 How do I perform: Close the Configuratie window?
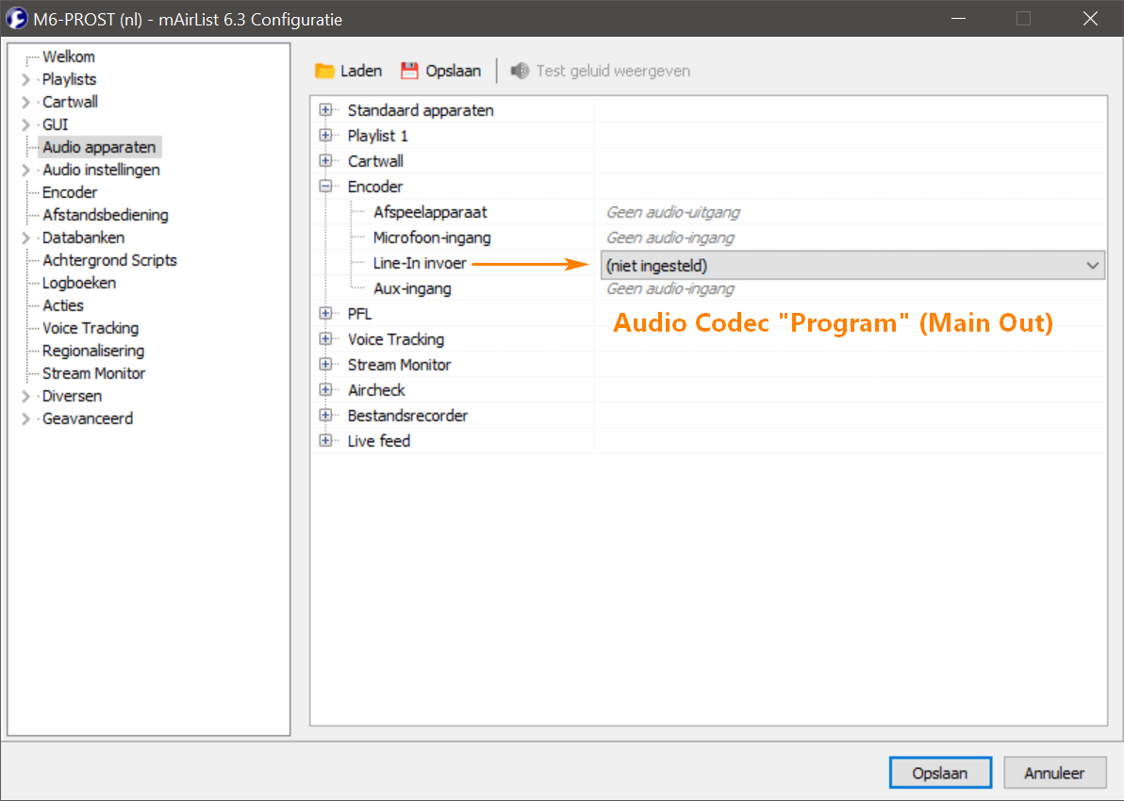1090,19
